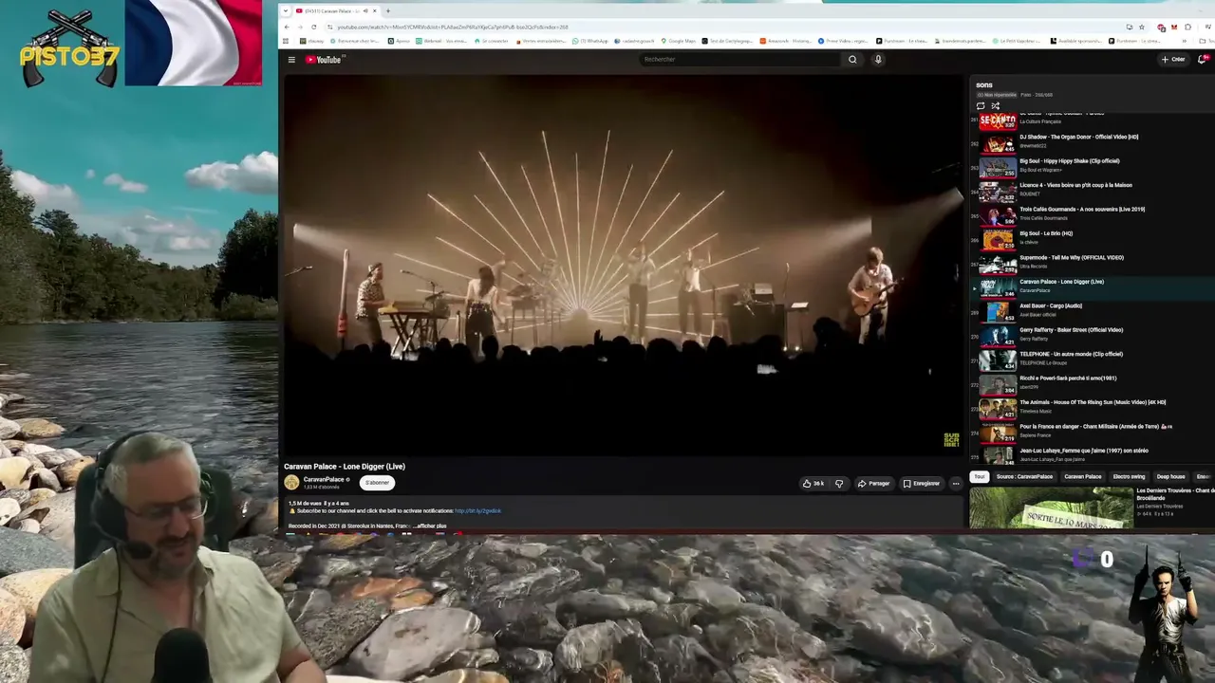This screenshot has height=683, width=1215.
Task: Start voice search with the microphone
Action: (878, 60)
